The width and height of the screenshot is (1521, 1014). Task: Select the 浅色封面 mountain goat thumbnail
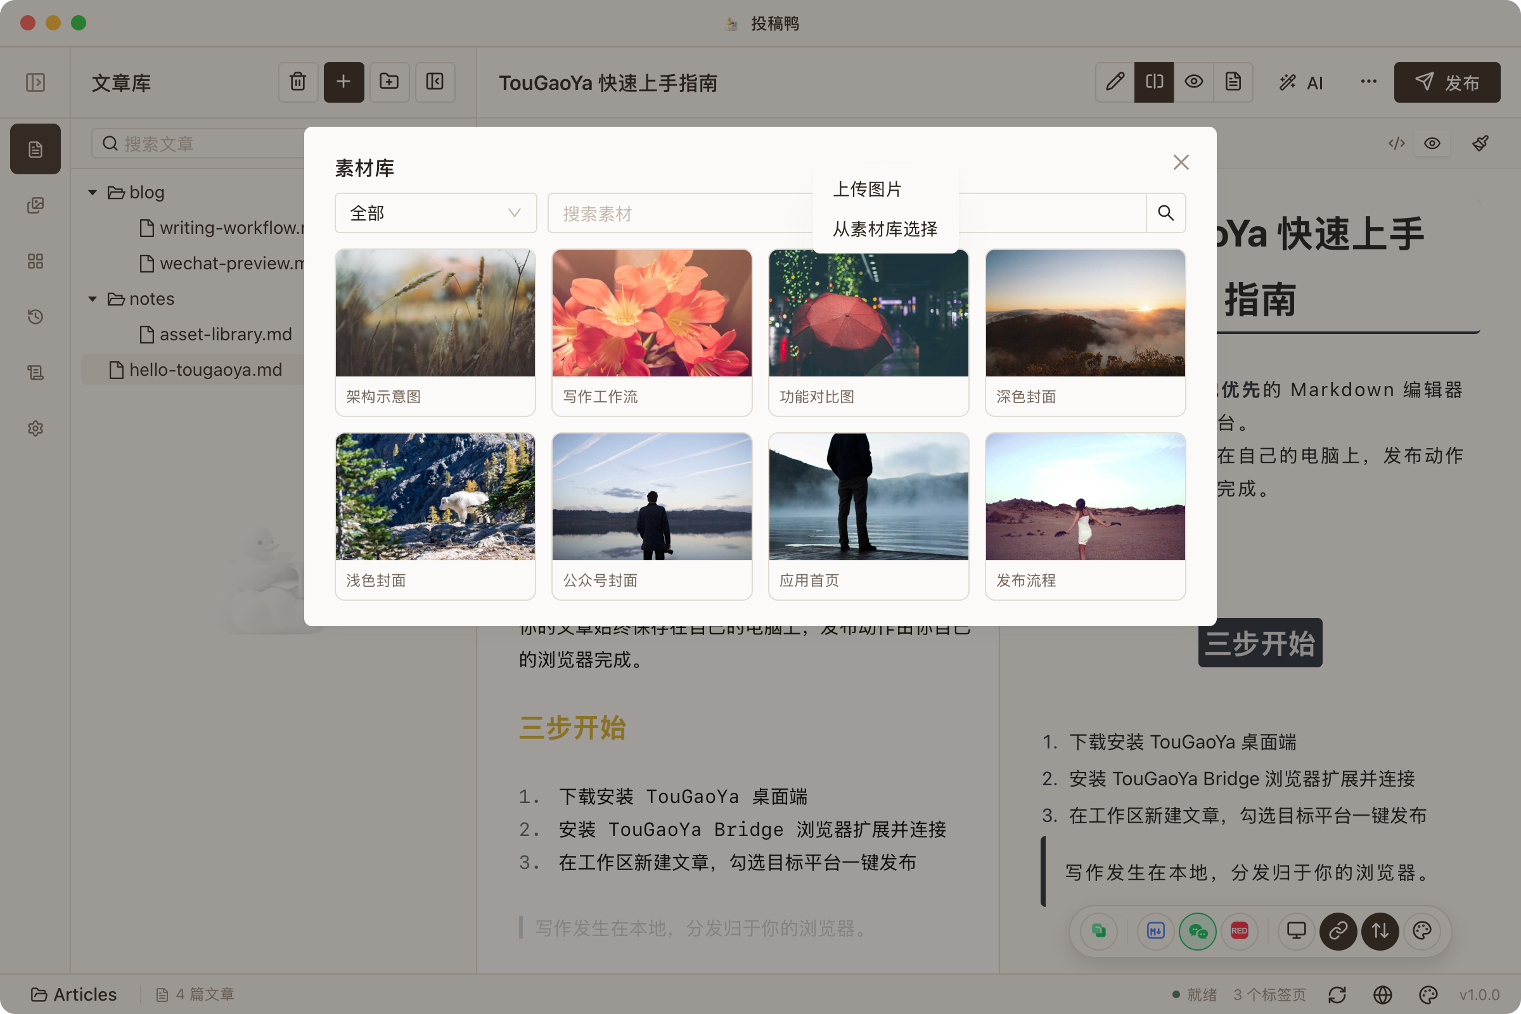click(435, 517)
